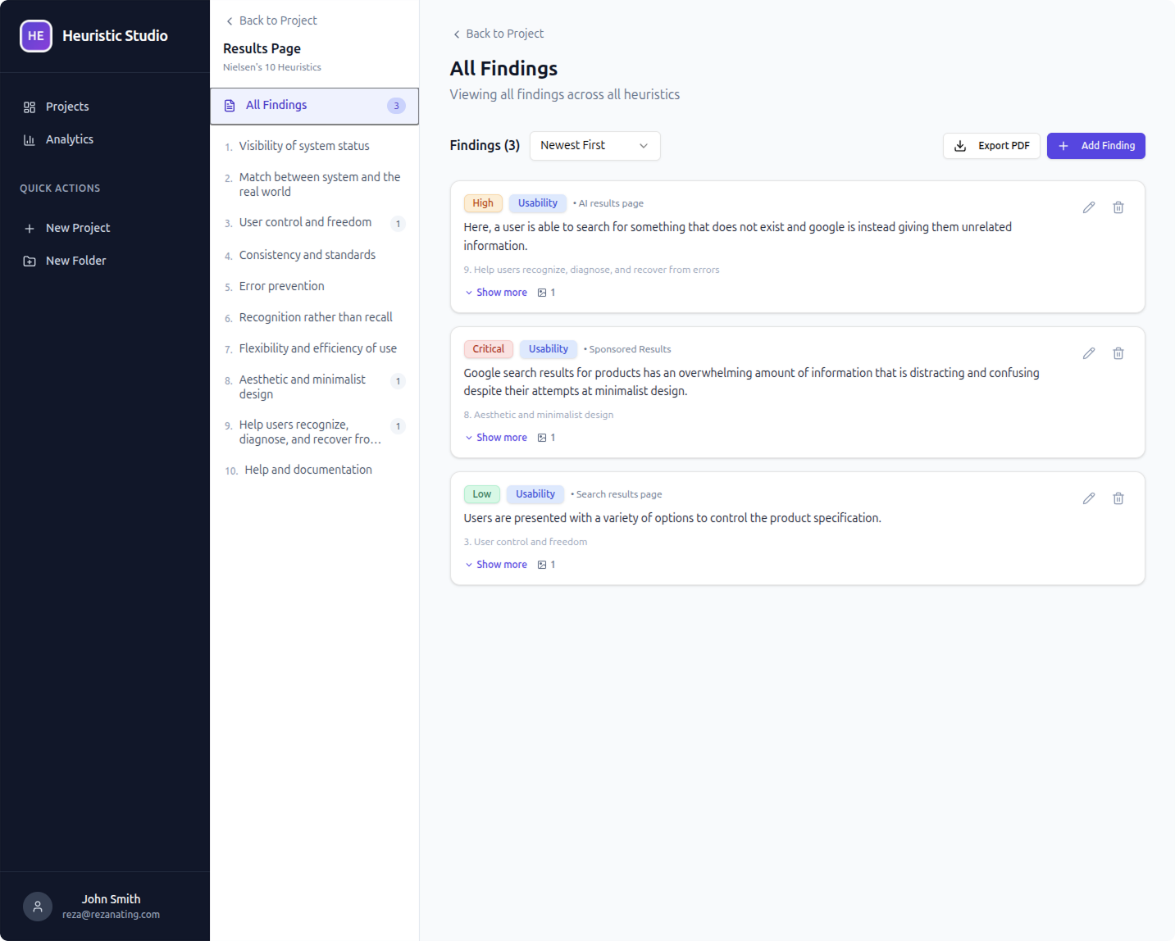Click the HE Heuristic Studio logo
Screen dimensions: 1175x941
pyautogui.click(x=35, y=36)
